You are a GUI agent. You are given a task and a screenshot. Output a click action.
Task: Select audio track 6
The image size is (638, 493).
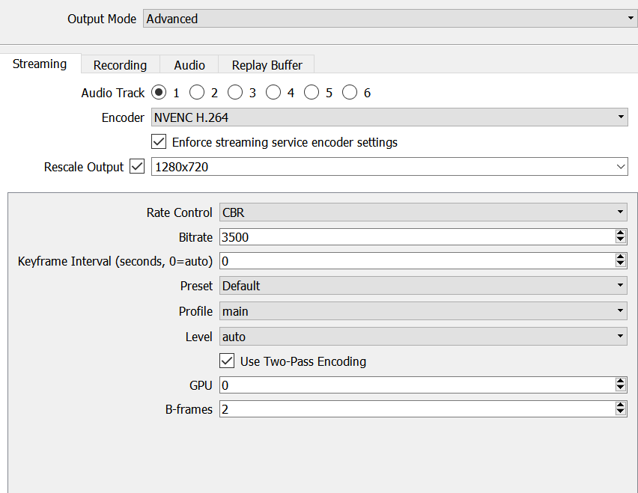[x=350, y=92]
